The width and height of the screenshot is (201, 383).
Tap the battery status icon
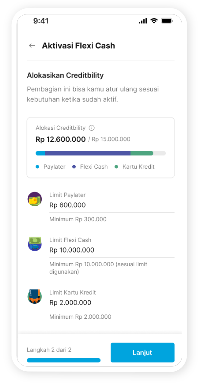[x=166, y=21]
